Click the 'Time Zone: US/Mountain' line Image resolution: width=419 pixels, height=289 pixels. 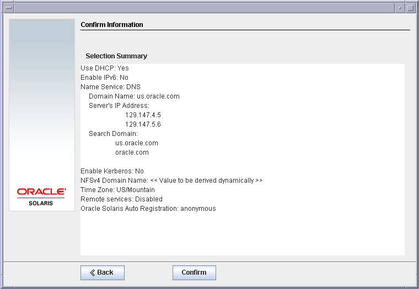pos(117,190)
